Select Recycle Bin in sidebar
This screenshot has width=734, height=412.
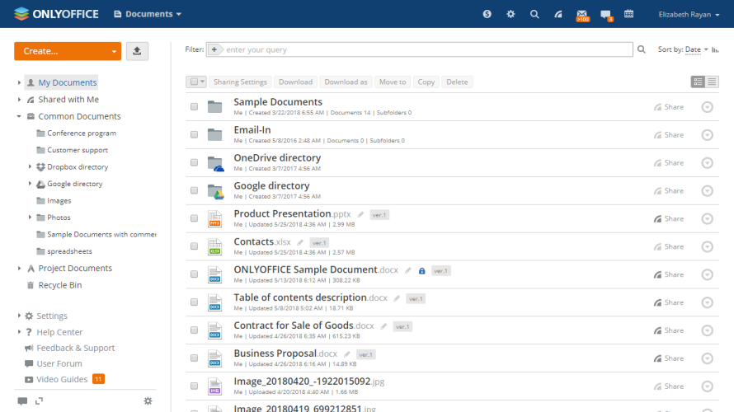[59, 285]
